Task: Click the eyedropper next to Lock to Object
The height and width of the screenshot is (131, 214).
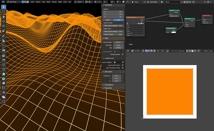Action: 123,62
